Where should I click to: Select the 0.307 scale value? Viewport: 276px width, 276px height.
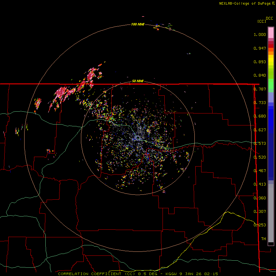[260, 212]
